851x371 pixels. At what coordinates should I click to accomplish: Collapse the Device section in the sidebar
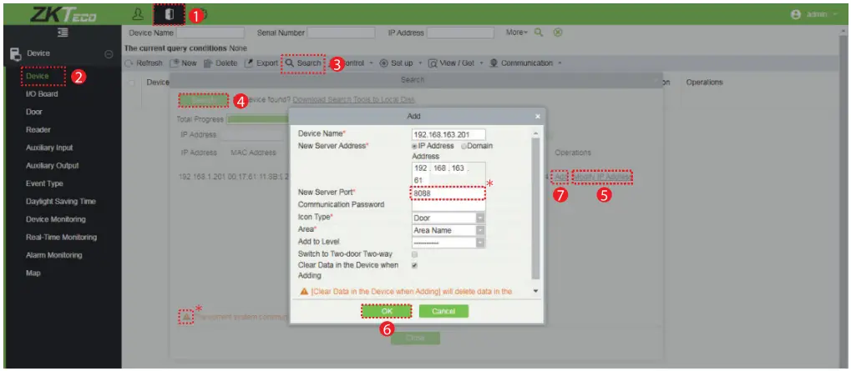[109, 53]
